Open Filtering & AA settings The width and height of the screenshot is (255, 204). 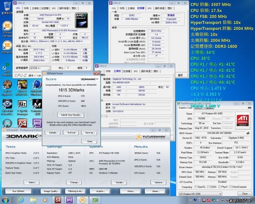pos(76,191)
